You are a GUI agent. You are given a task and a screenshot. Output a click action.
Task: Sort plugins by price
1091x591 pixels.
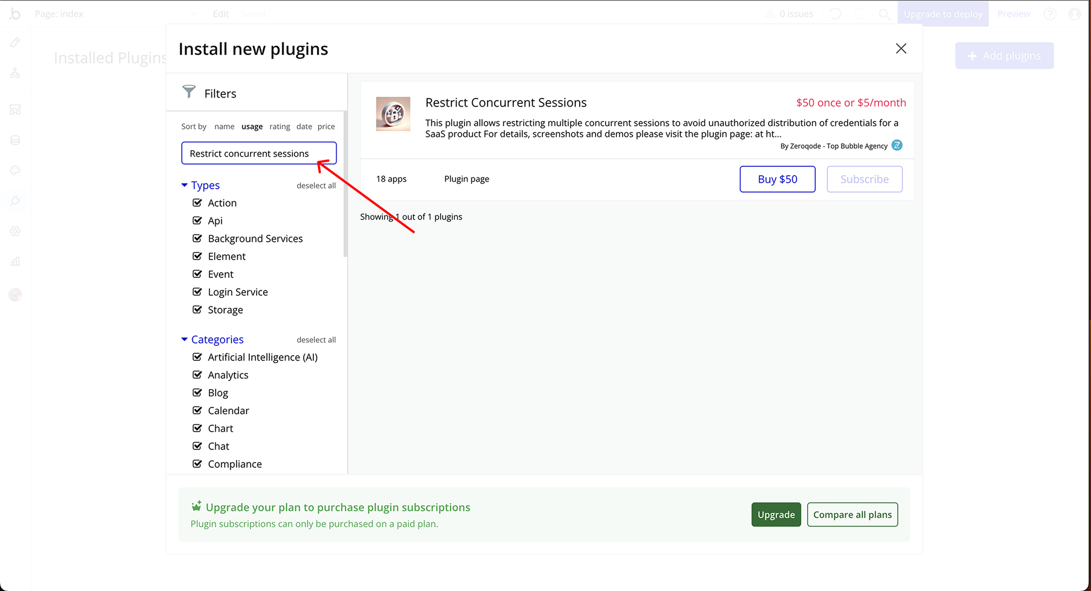(x=326, y=126)
